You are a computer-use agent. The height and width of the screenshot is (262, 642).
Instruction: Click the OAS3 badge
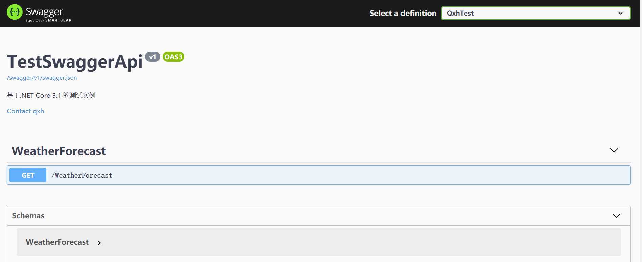[174, 57]
